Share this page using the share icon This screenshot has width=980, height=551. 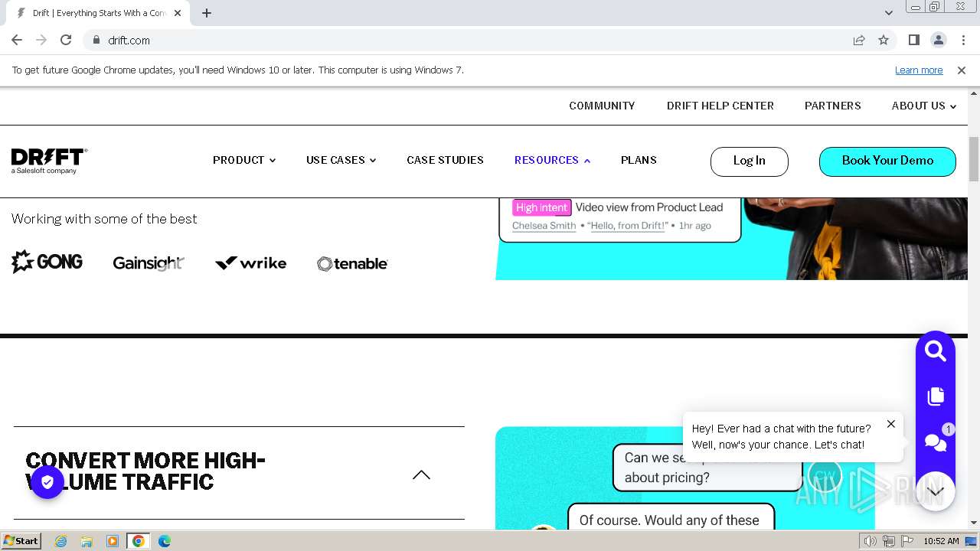(859, 40)
